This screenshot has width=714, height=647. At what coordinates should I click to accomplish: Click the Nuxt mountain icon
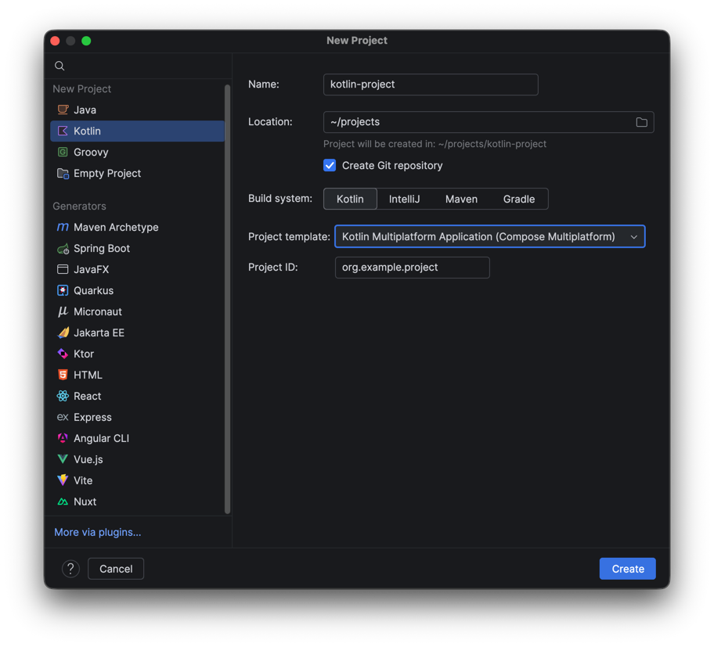click(63, 501)
